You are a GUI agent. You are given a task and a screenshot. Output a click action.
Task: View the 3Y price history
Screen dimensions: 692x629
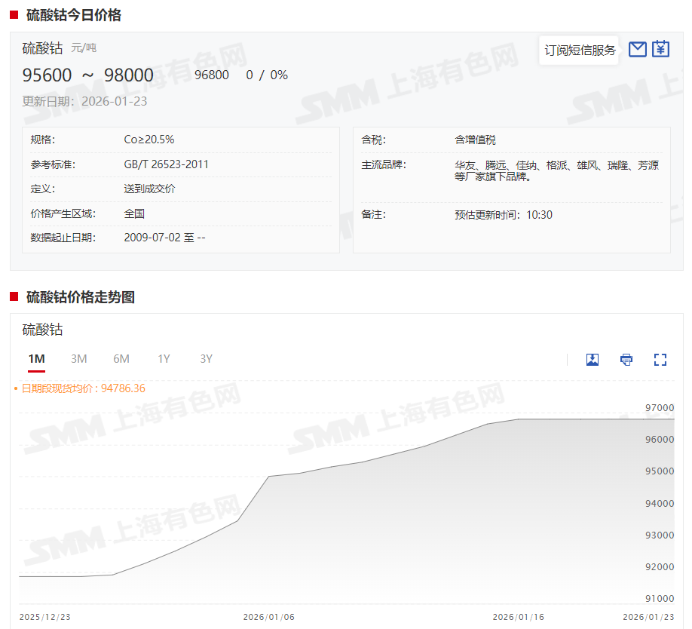(206, 359)
